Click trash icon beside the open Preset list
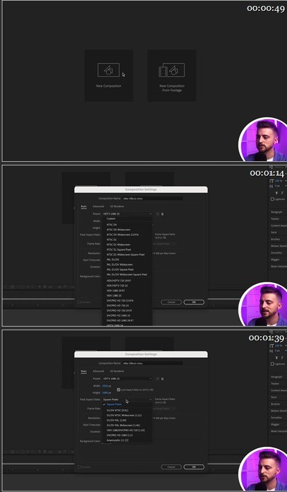Screen dimensions: 287x492 [162, 214]
